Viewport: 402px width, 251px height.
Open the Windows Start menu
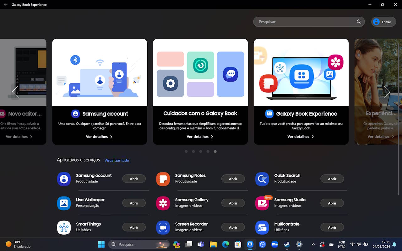[x=101, y=244]
